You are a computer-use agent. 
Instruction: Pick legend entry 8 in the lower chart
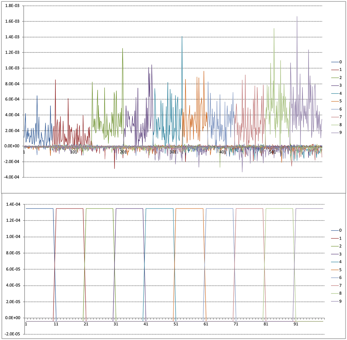click(x=337, y=293)
